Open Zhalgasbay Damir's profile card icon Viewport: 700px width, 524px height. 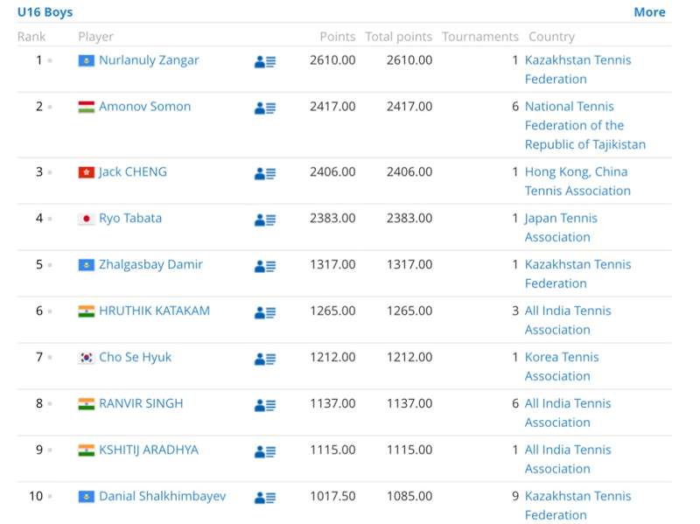pyautogui.click(x=265, y=266)
